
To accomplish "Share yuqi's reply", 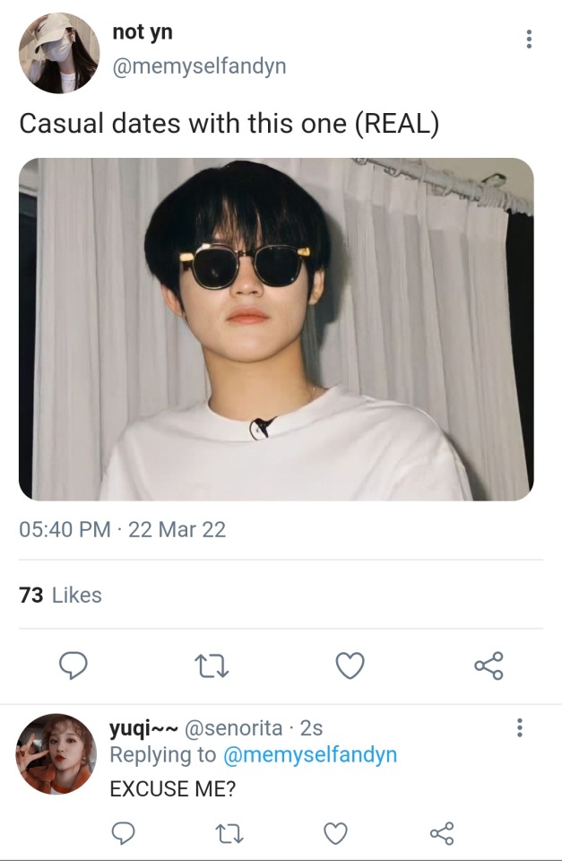I will pos(441,834).
